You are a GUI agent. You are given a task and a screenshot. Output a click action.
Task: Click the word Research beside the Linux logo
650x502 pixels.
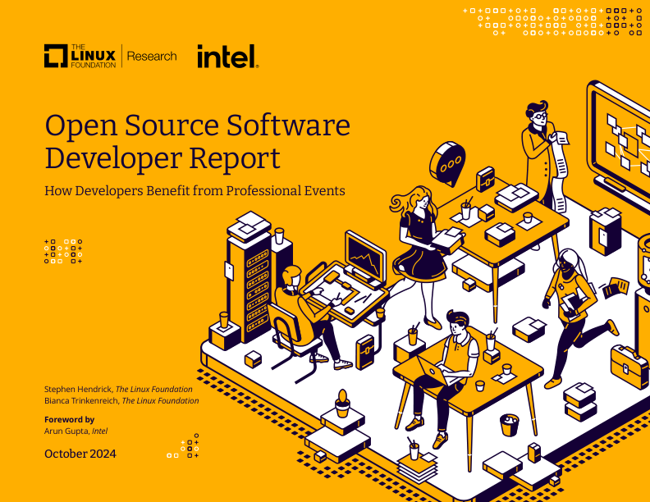coord(152,57)
